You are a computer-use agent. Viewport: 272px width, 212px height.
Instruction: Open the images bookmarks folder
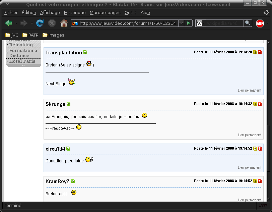pos(53,35)
